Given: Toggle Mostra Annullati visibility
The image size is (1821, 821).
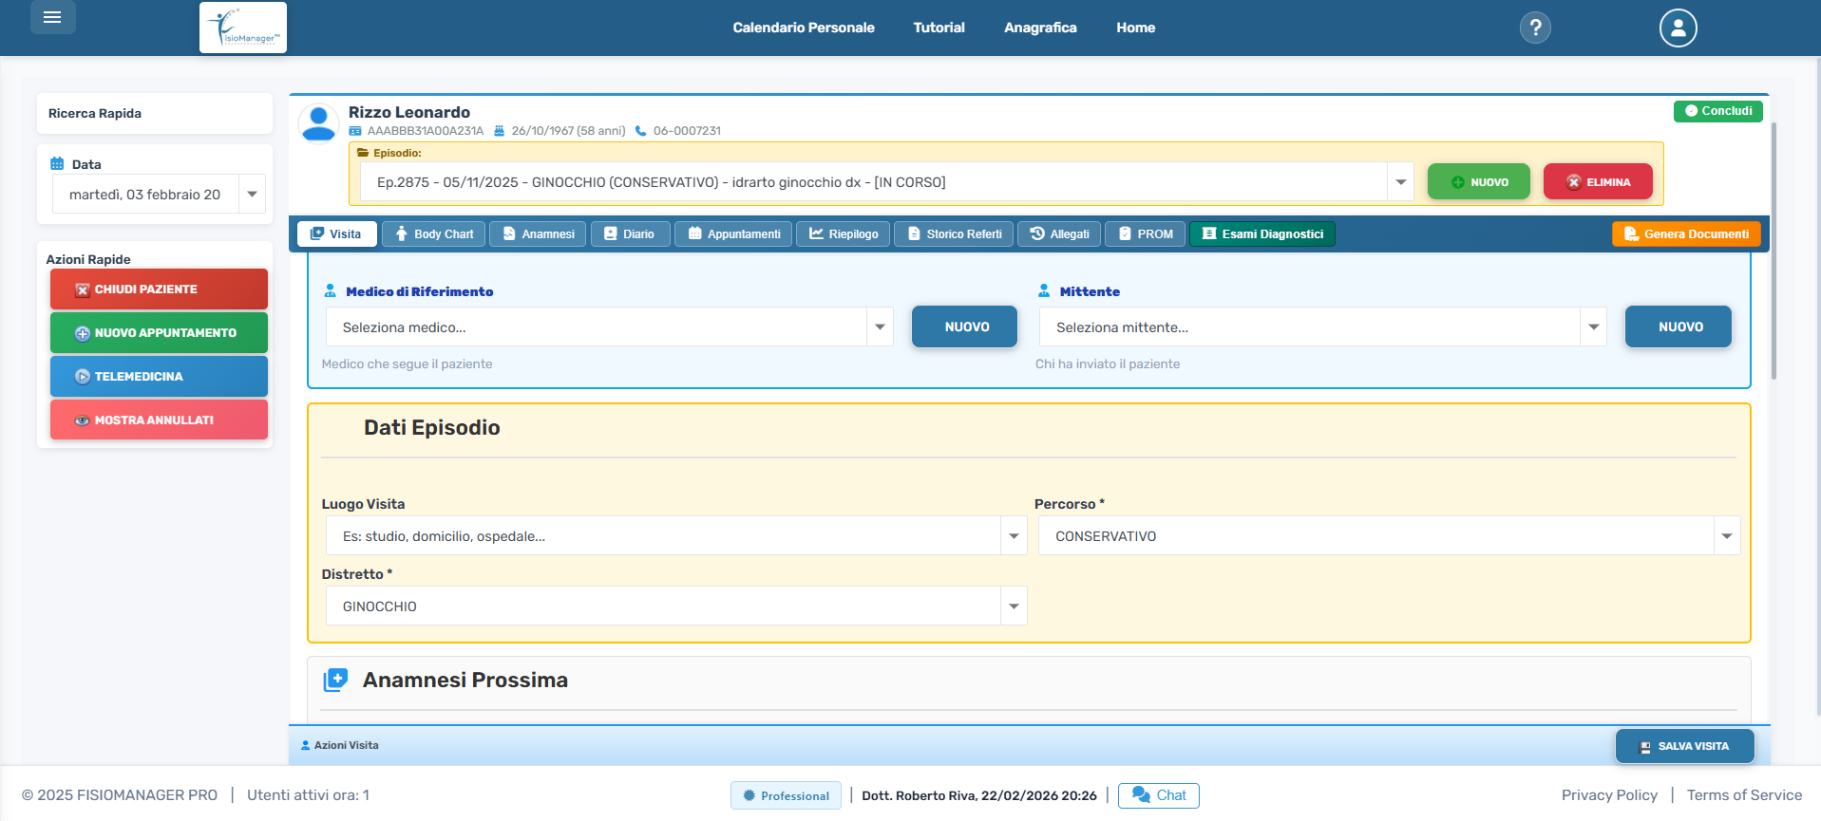Looking at the screenshot, I should click(x=159, y=420).
